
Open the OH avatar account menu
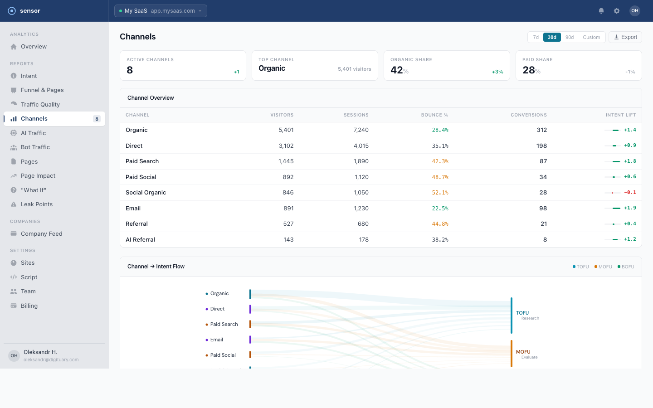[634, 10]
